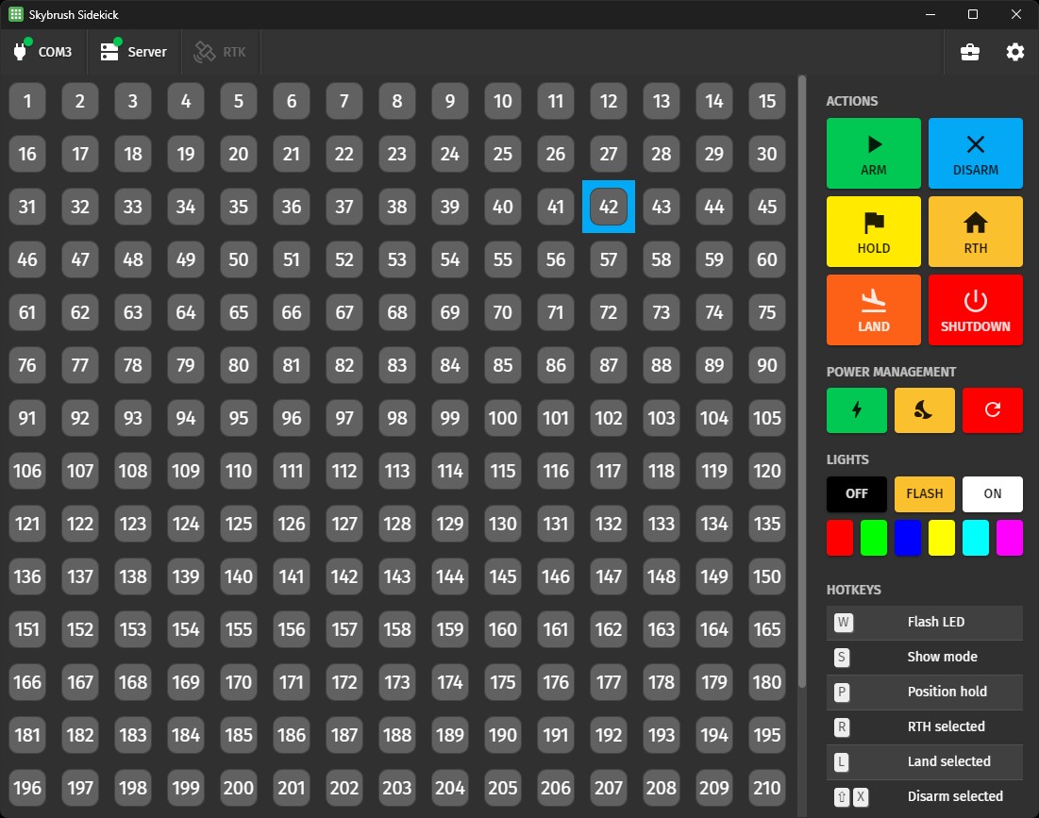The width and height of the screenshot is (1039, 818).
Task: Click the yellow moon sleep button
Action: tap(924, 410)
